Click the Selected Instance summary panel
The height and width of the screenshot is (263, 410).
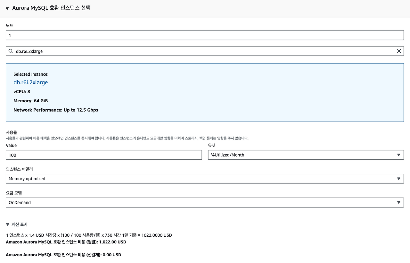click(205, 92)
